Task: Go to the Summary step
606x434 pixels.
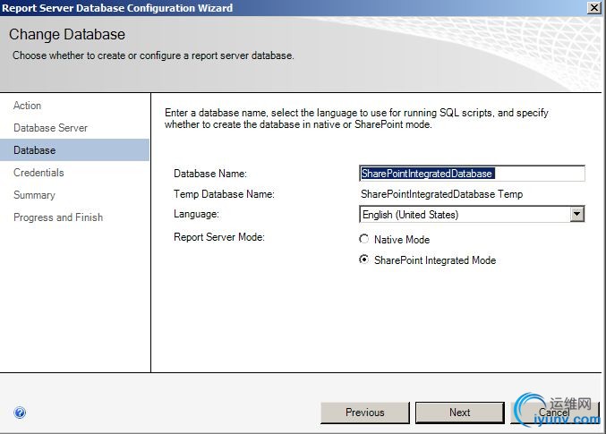Action: (x=34, y=195)
